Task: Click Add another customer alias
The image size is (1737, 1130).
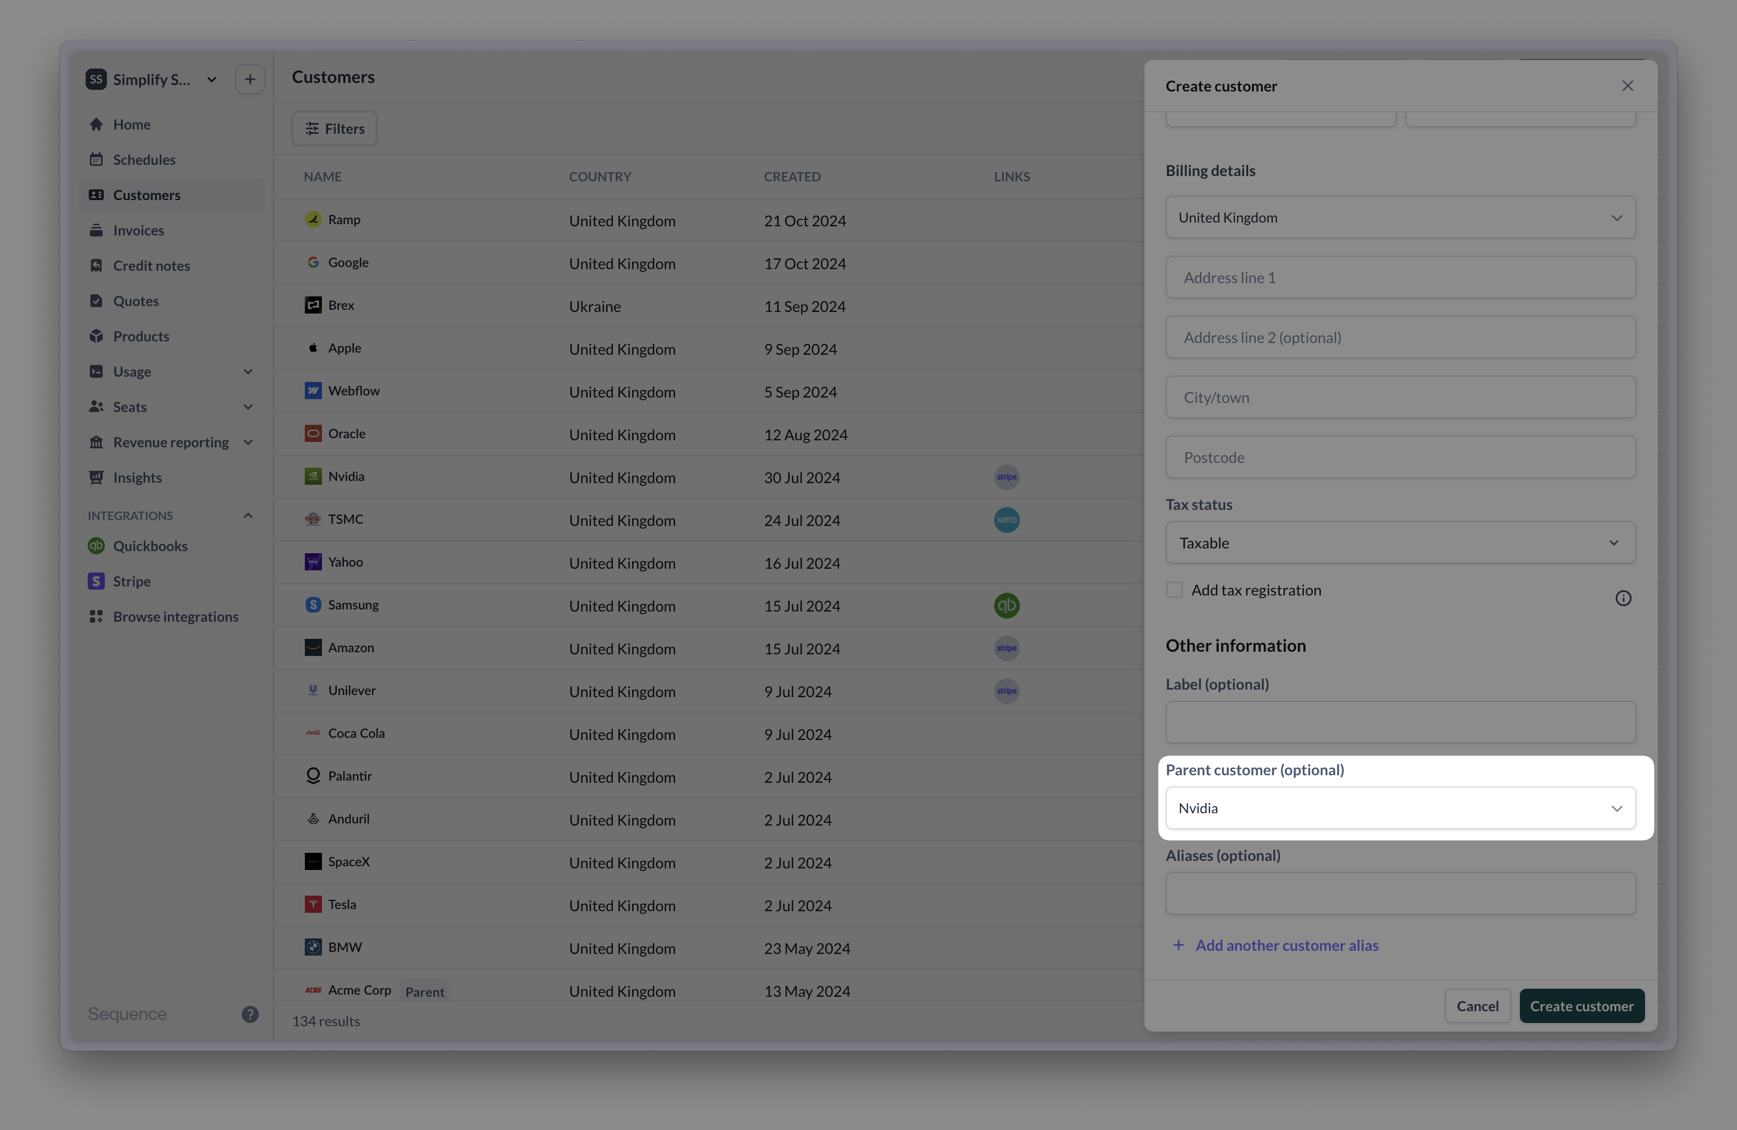Action: [1275, 945]
